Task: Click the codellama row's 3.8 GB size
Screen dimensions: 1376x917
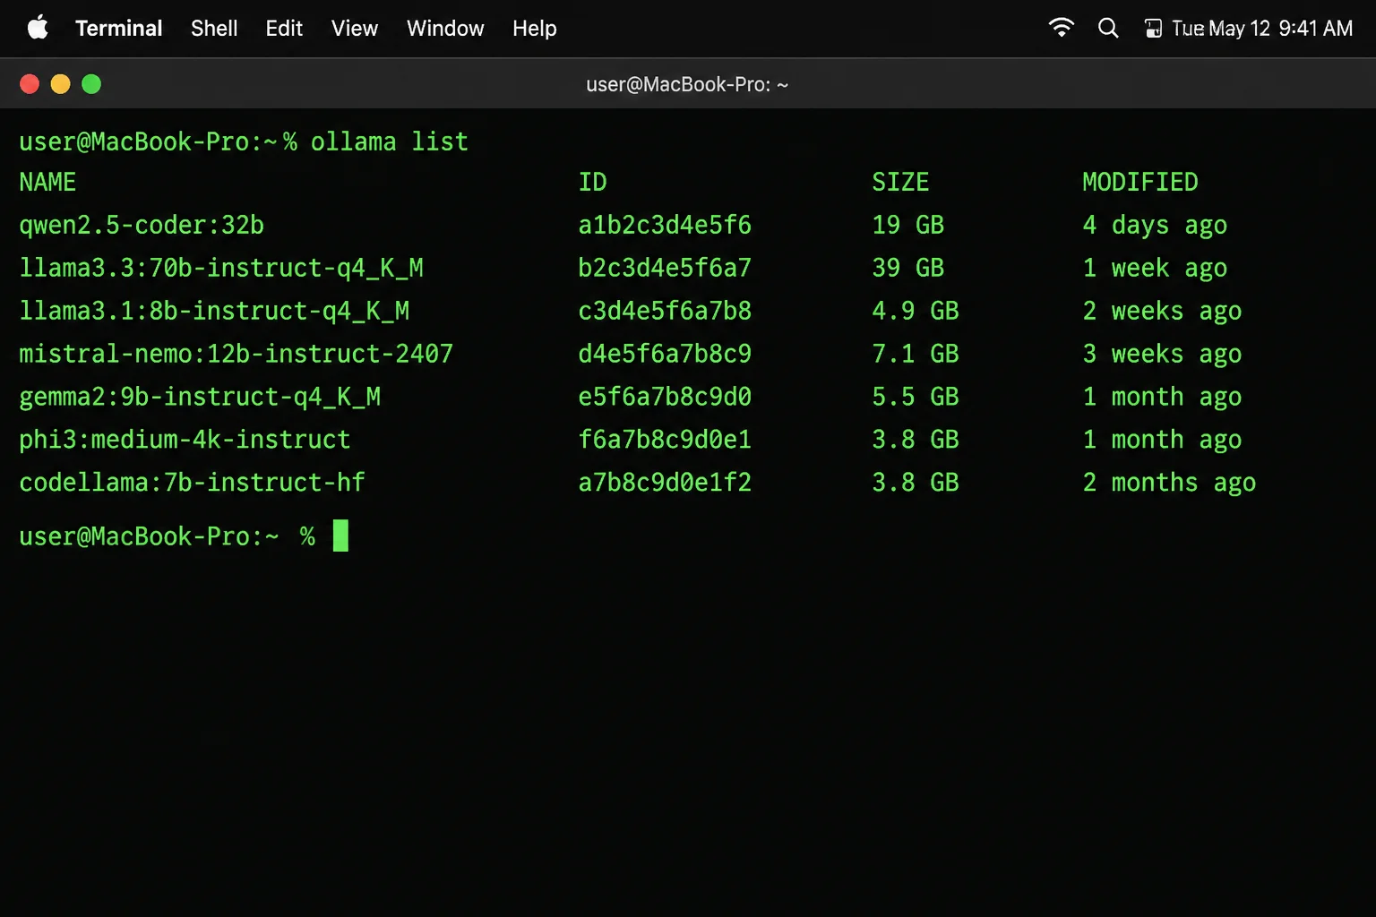Action: click(x=916, y=483)
